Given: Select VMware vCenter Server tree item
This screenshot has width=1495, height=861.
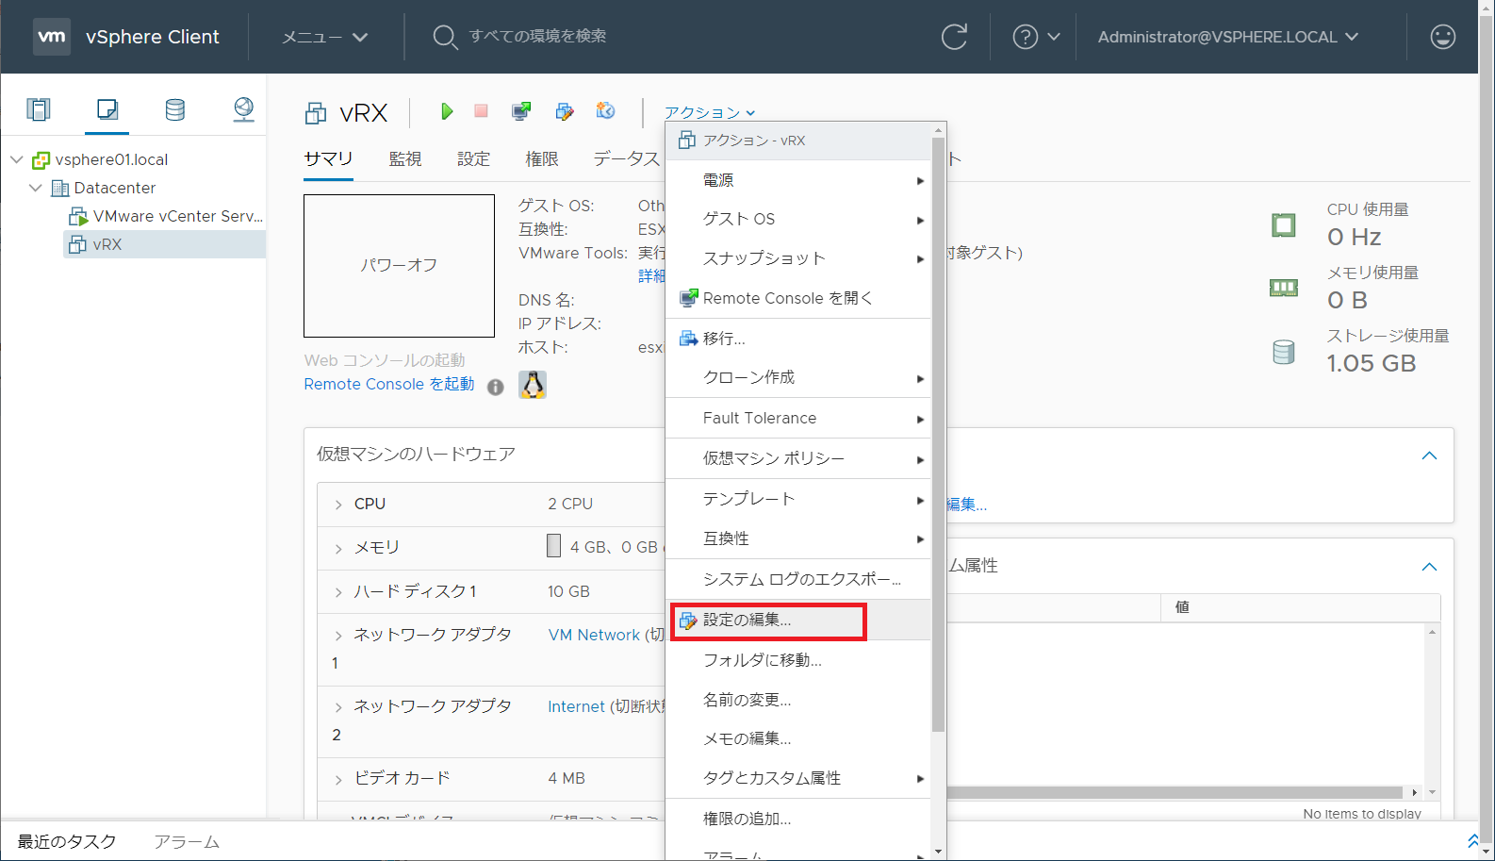Looking at the screenshot, I should (166, 216).
